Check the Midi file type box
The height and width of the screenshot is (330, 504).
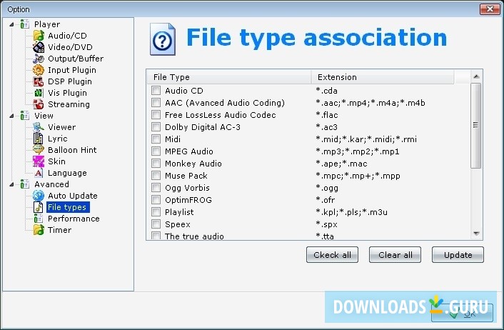pyautogui.click(x=156, y=139)
